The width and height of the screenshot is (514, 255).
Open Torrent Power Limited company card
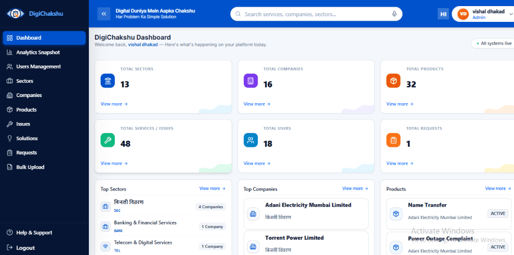(306, 243)
